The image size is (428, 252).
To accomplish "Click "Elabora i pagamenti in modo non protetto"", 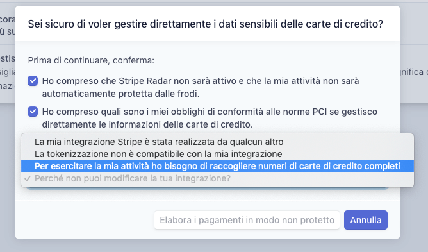I will pyautogui.click(x=247, y=220).
